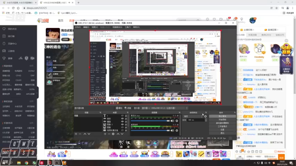Toggle the lock on 鼠标 source in OBS

126,118
